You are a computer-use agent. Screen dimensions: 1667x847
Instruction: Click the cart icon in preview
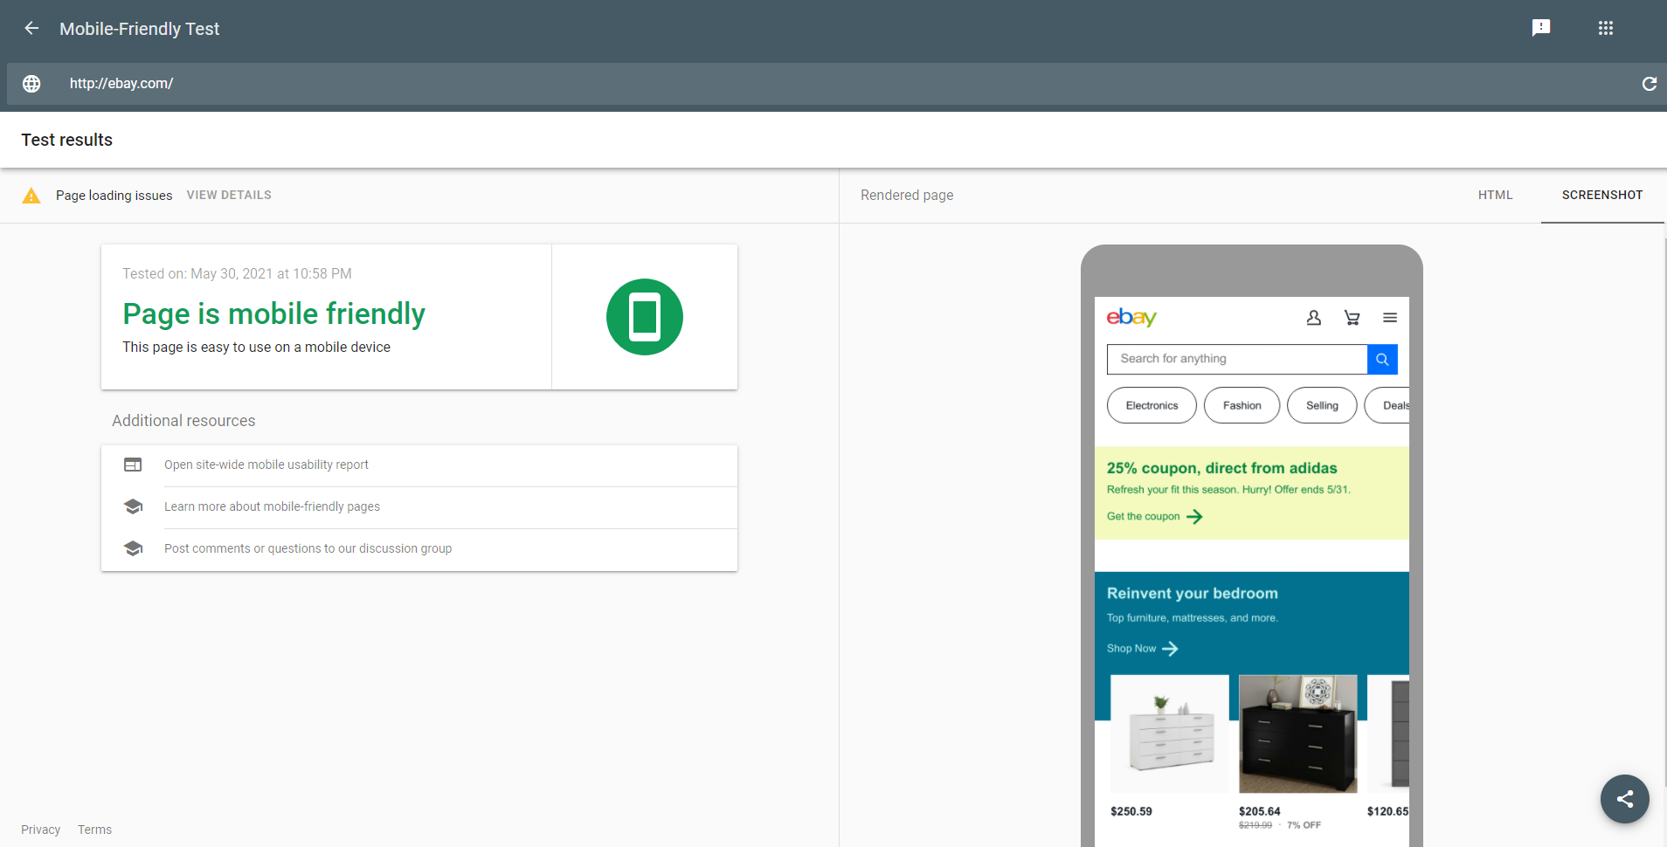(x=1352, y=318)
